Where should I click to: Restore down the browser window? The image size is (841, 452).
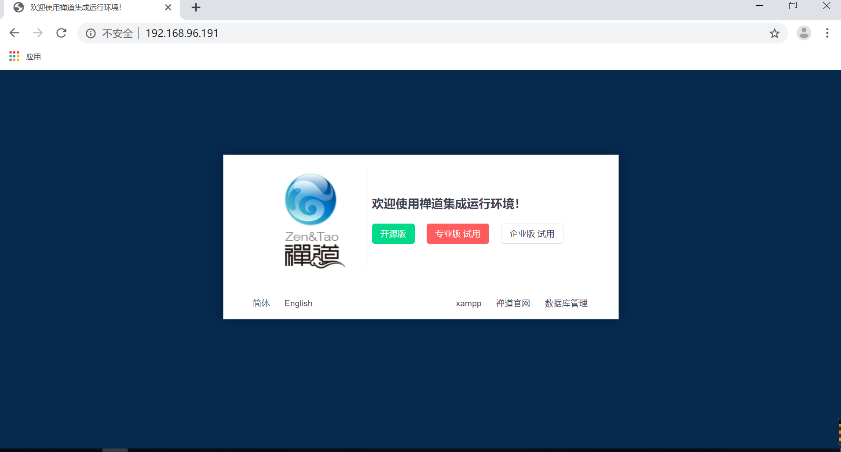[793, 6]
